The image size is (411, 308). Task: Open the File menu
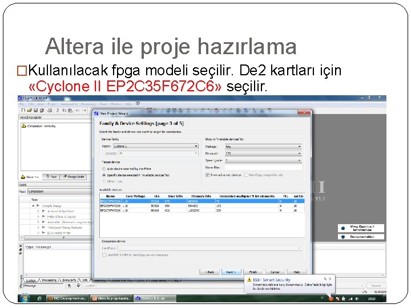22,104
